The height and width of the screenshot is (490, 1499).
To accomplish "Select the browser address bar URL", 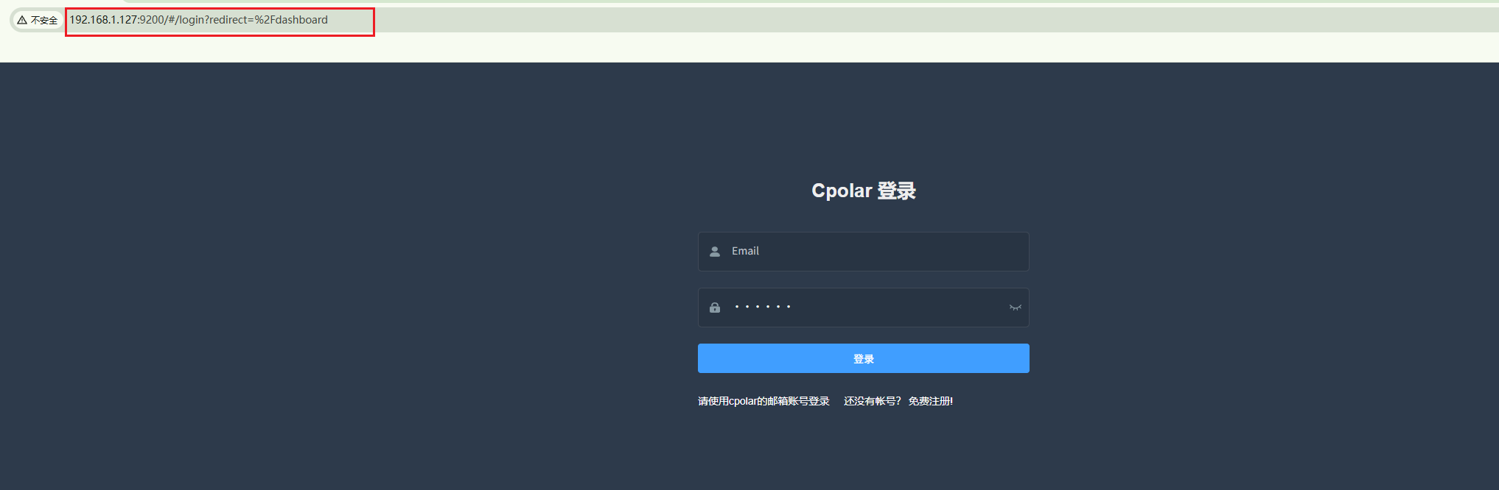I will [x=199, y=20].
